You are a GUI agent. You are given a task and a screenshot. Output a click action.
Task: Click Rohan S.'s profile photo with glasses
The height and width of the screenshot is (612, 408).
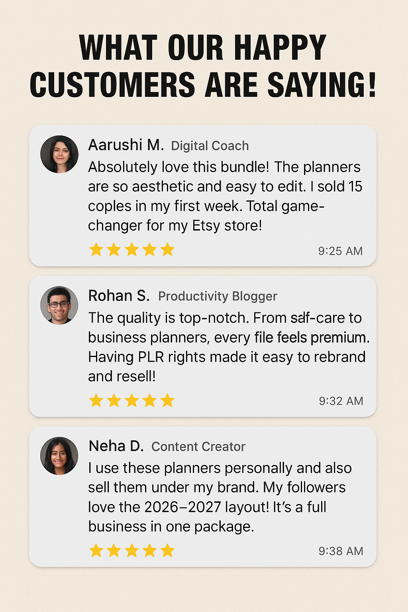tap(59, 305)
